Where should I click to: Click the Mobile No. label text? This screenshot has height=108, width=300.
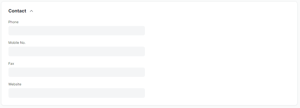[17, 43]
